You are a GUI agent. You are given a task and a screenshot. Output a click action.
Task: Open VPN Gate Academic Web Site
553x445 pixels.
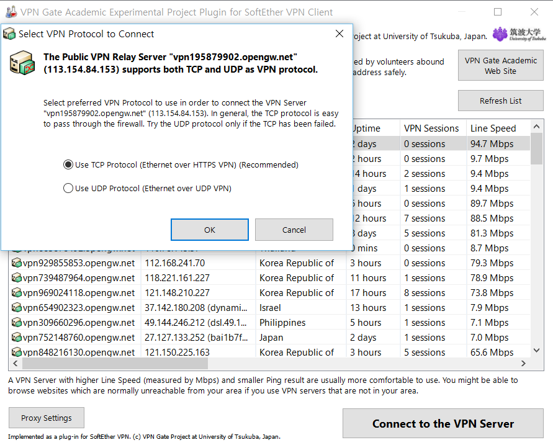500,66
